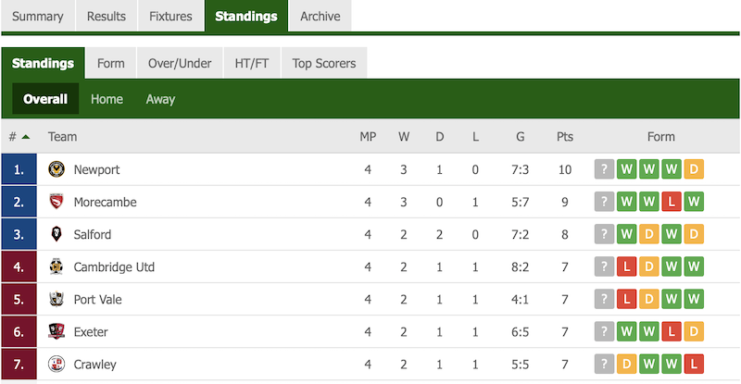Viewport: 741px width, 384px height.
Task: Click Crawley's red L form badge
Action: (694, 365)
